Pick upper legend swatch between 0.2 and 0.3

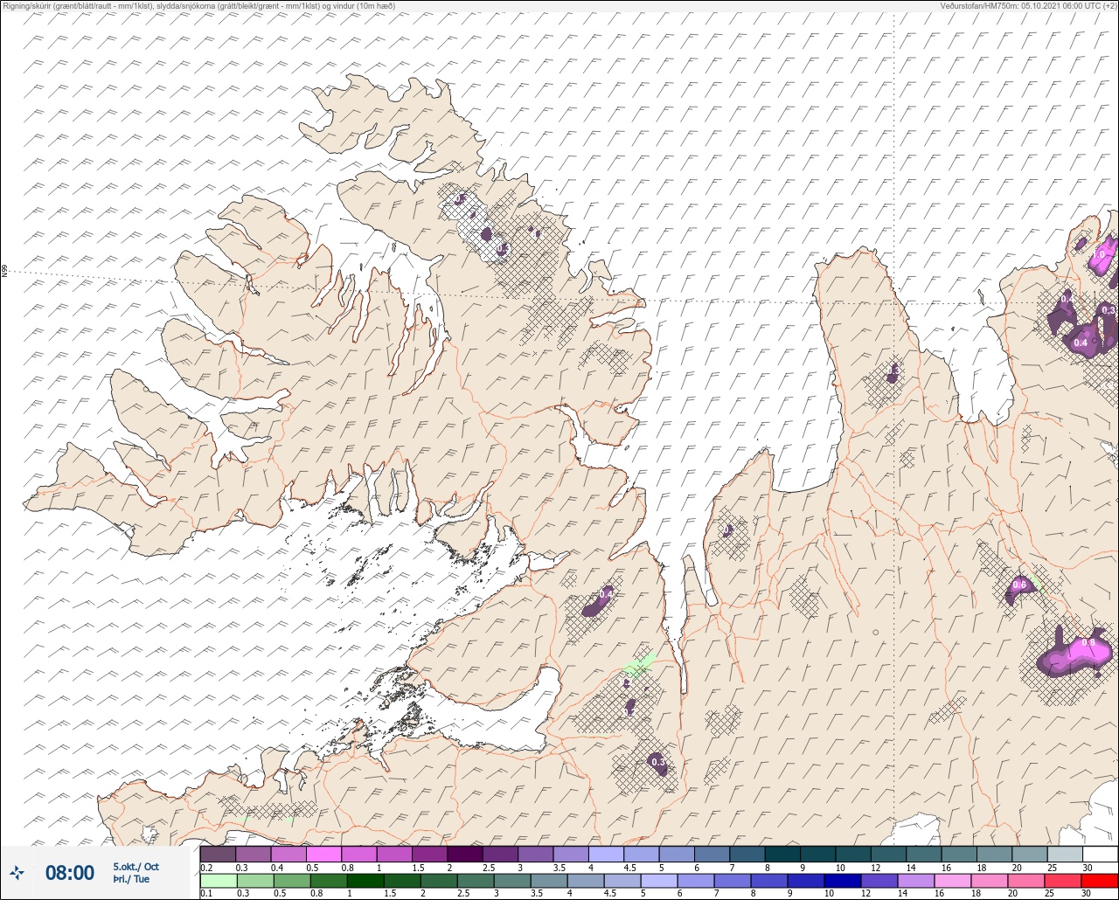point(218,854)
